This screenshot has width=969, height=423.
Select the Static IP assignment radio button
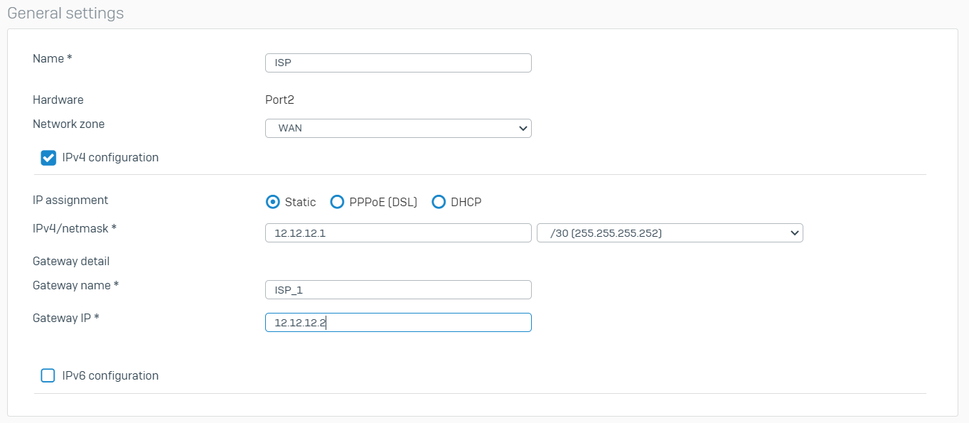(x=272, y=203)
